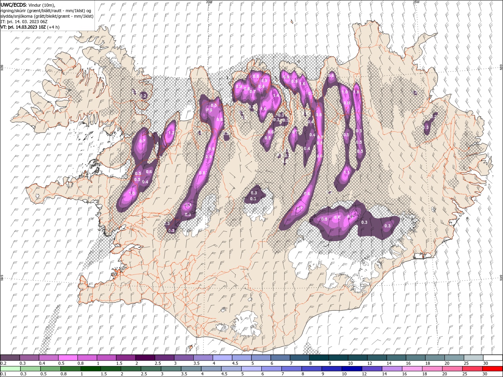Click the white 30 swatch in the upper legend
The image size is (503, 377).
[492, 358]
